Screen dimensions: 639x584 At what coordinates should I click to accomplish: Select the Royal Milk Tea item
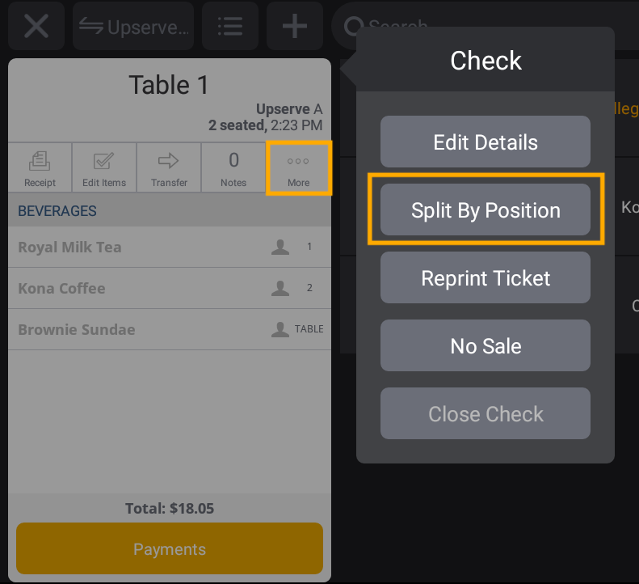coord(170,248)
